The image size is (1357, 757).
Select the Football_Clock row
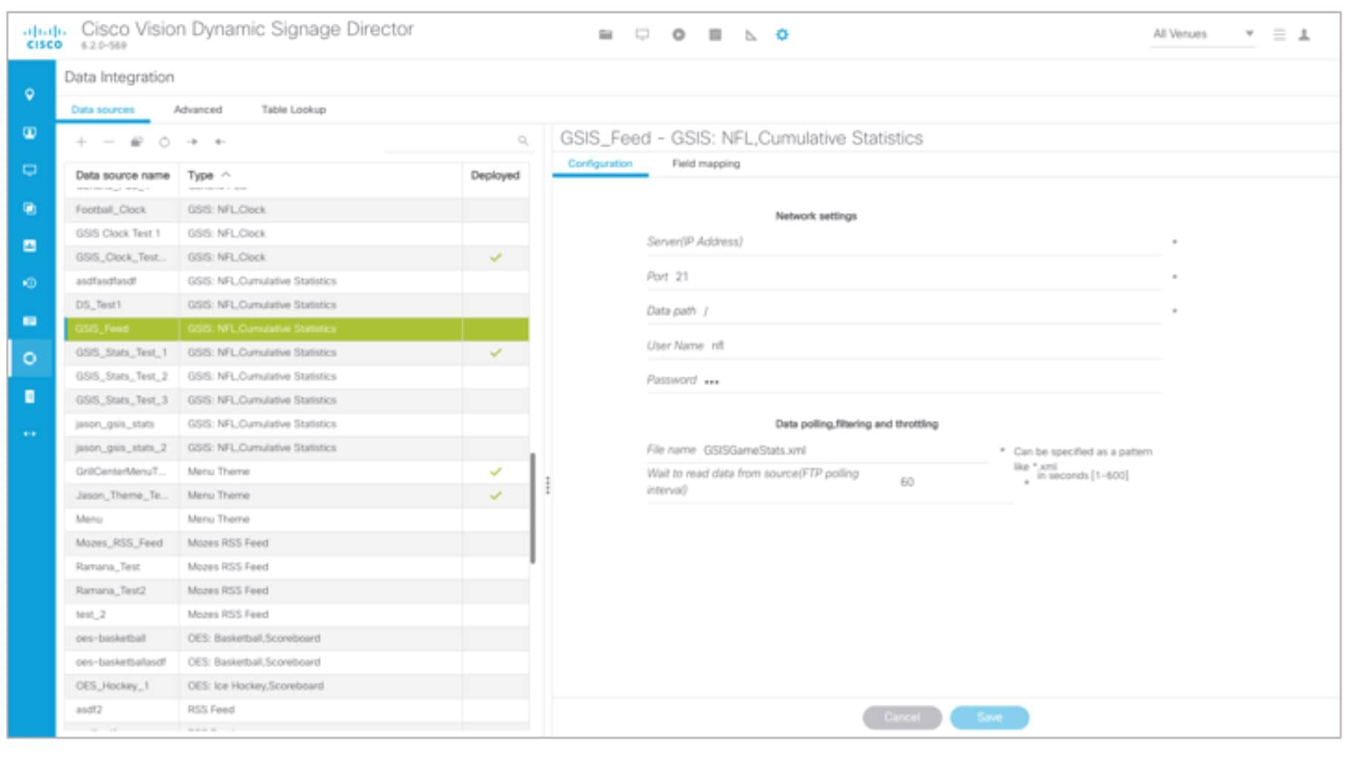point(297,210)
